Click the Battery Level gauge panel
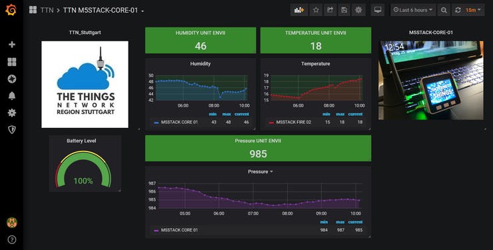 point(85,163)
